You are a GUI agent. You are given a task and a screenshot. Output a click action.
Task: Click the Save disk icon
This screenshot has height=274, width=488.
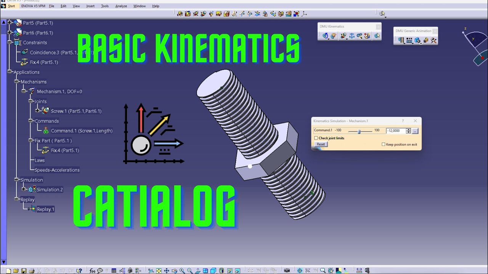[x=24, y=271]
